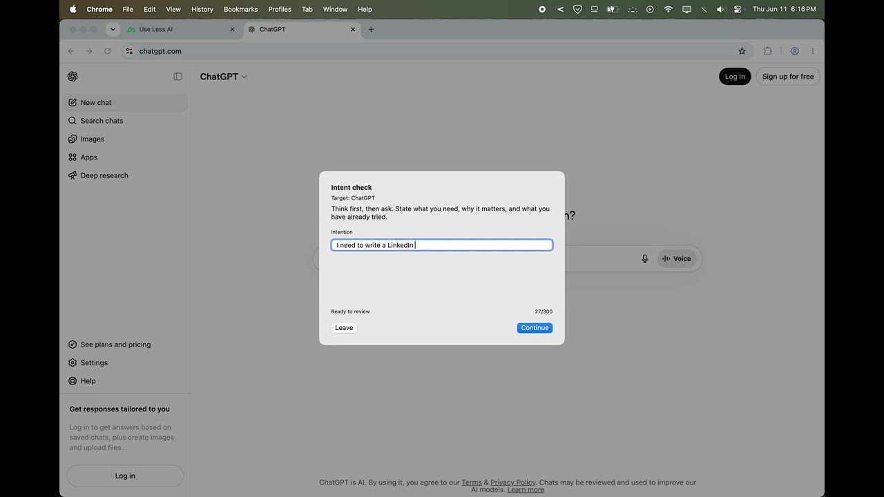Click the Wi-Fi status icon
Screen dimensions: 884x497
pos(668,9)
